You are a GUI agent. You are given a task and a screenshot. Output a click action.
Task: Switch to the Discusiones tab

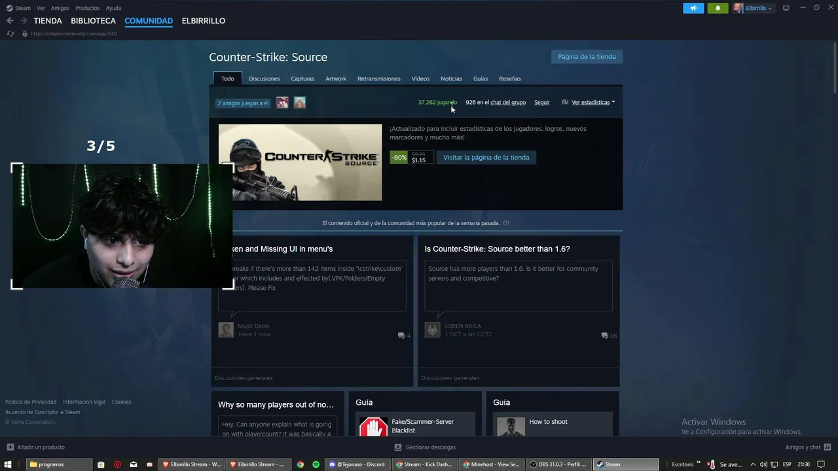(x=264, y=78)
